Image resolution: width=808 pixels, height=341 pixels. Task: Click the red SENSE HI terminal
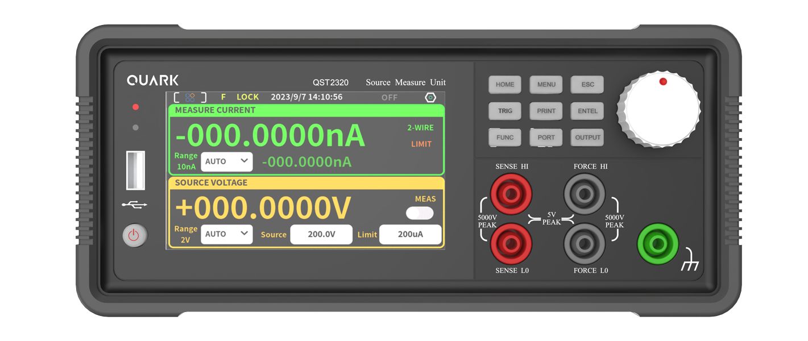tap(511, 194)
